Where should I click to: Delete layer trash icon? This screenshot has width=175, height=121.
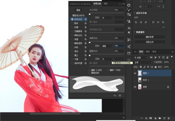[169, 118]
